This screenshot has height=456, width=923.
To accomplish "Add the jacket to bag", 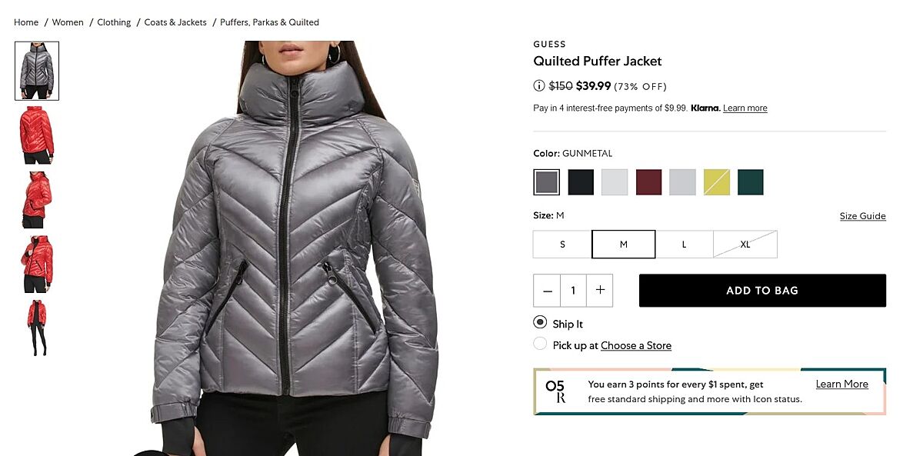I will pyautogui.click(x=762, y=291).
